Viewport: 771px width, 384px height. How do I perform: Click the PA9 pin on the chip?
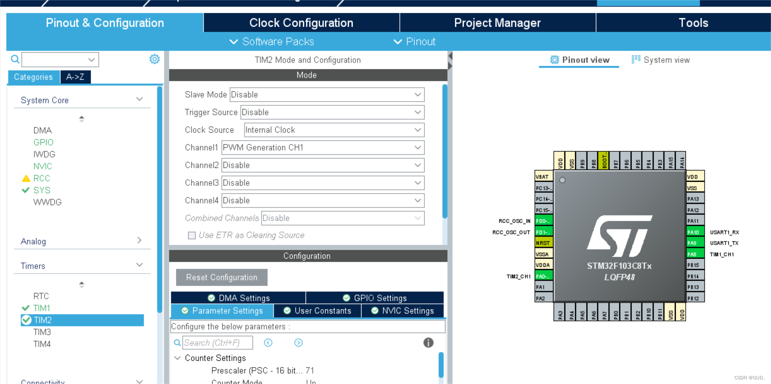695,243
